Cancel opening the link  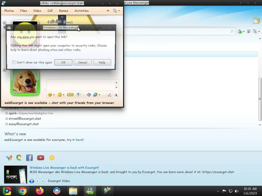tap(83, 62)
